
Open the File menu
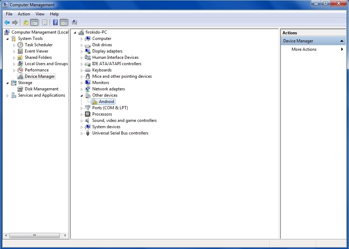tap(9, 14)
